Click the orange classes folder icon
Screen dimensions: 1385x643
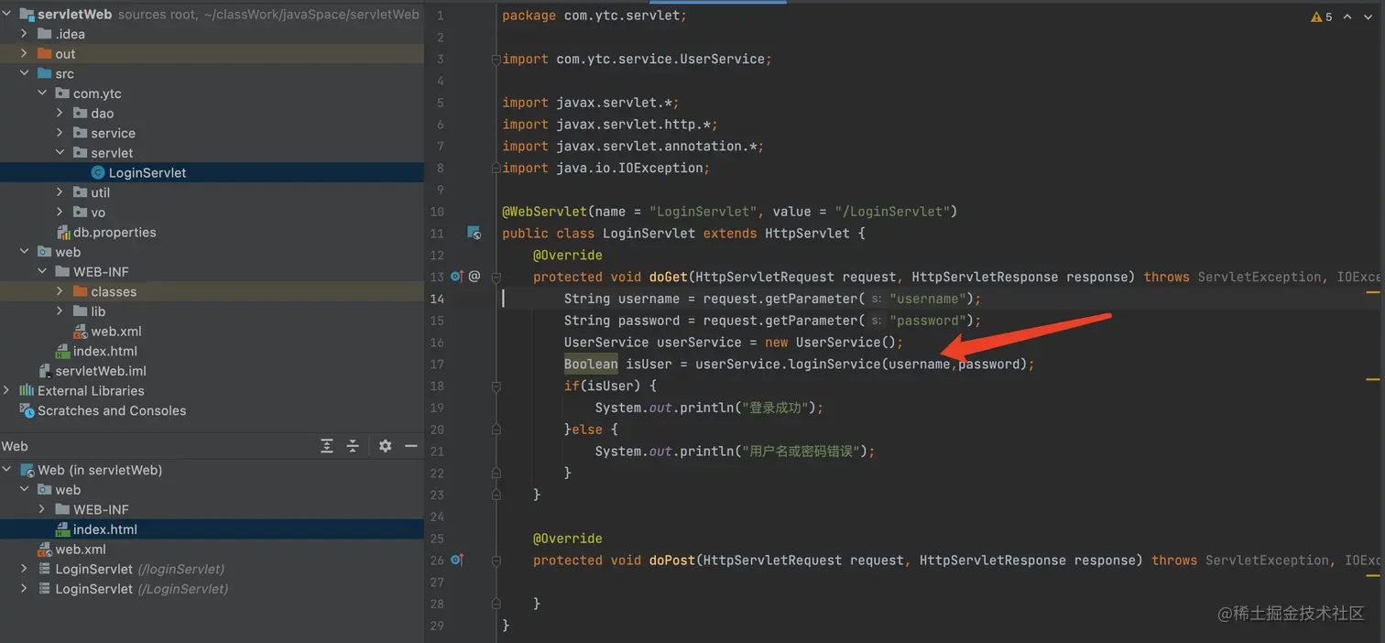point(81,292)
